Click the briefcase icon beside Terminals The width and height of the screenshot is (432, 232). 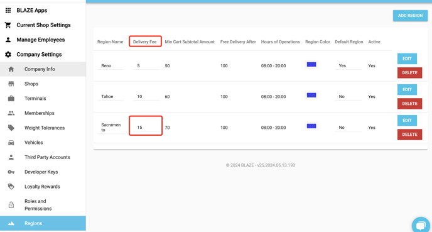pyautogui.click(x=11, y=99)
